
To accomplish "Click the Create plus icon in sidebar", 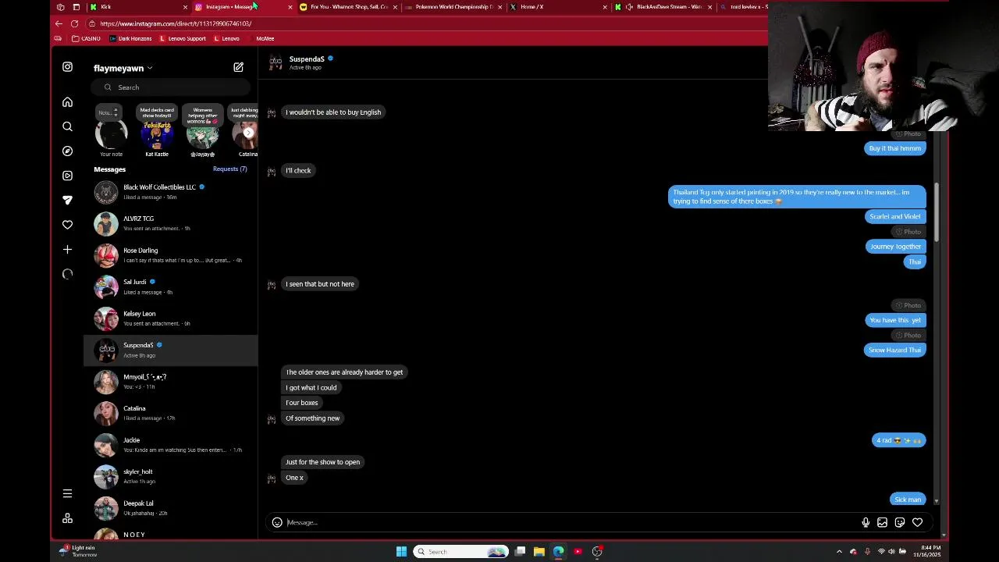I will [x=67, y=249].
